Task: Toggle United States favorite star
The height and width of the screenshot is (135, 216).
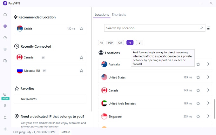Action: [x=198, y=77]
